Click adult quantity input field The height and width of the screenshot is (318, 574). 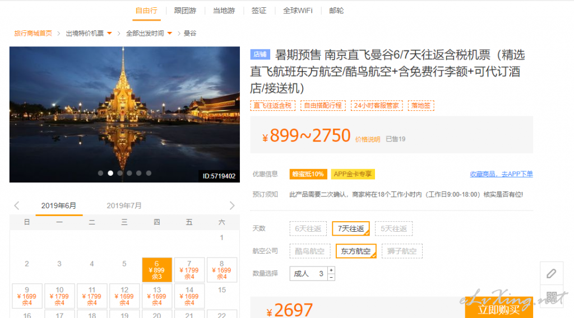click(x=309, y=273)
